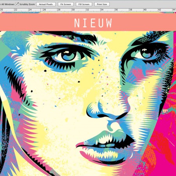Image resolution: width=176 pixels, height=176 pixels.
Task: Click the NIEUW banner
Action: coord(88,22)
